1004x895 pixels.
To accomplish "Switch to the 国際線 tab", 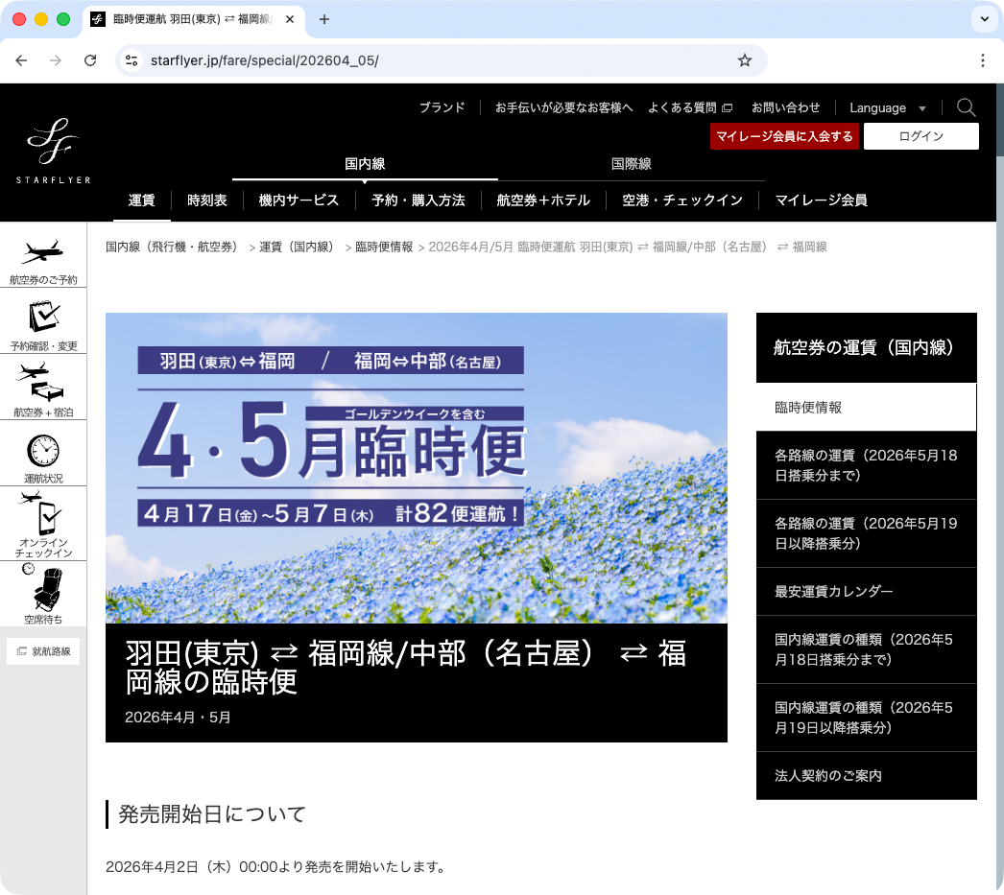I will coord(633,163).
